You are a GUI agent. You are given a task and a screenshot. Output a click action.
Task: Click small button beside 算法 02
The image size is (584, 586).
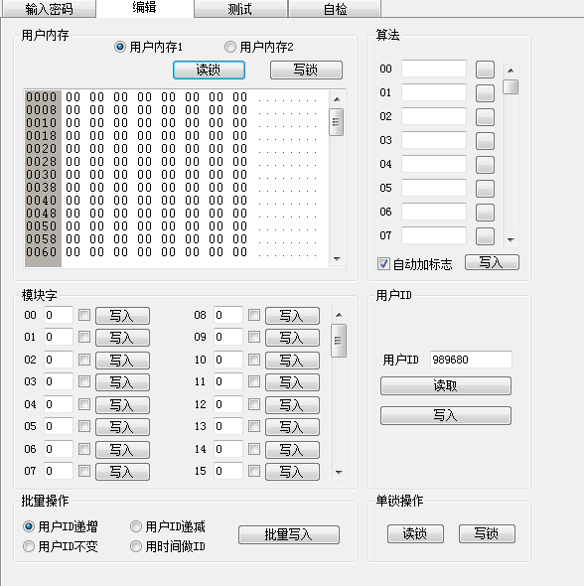tap(485, 117)
